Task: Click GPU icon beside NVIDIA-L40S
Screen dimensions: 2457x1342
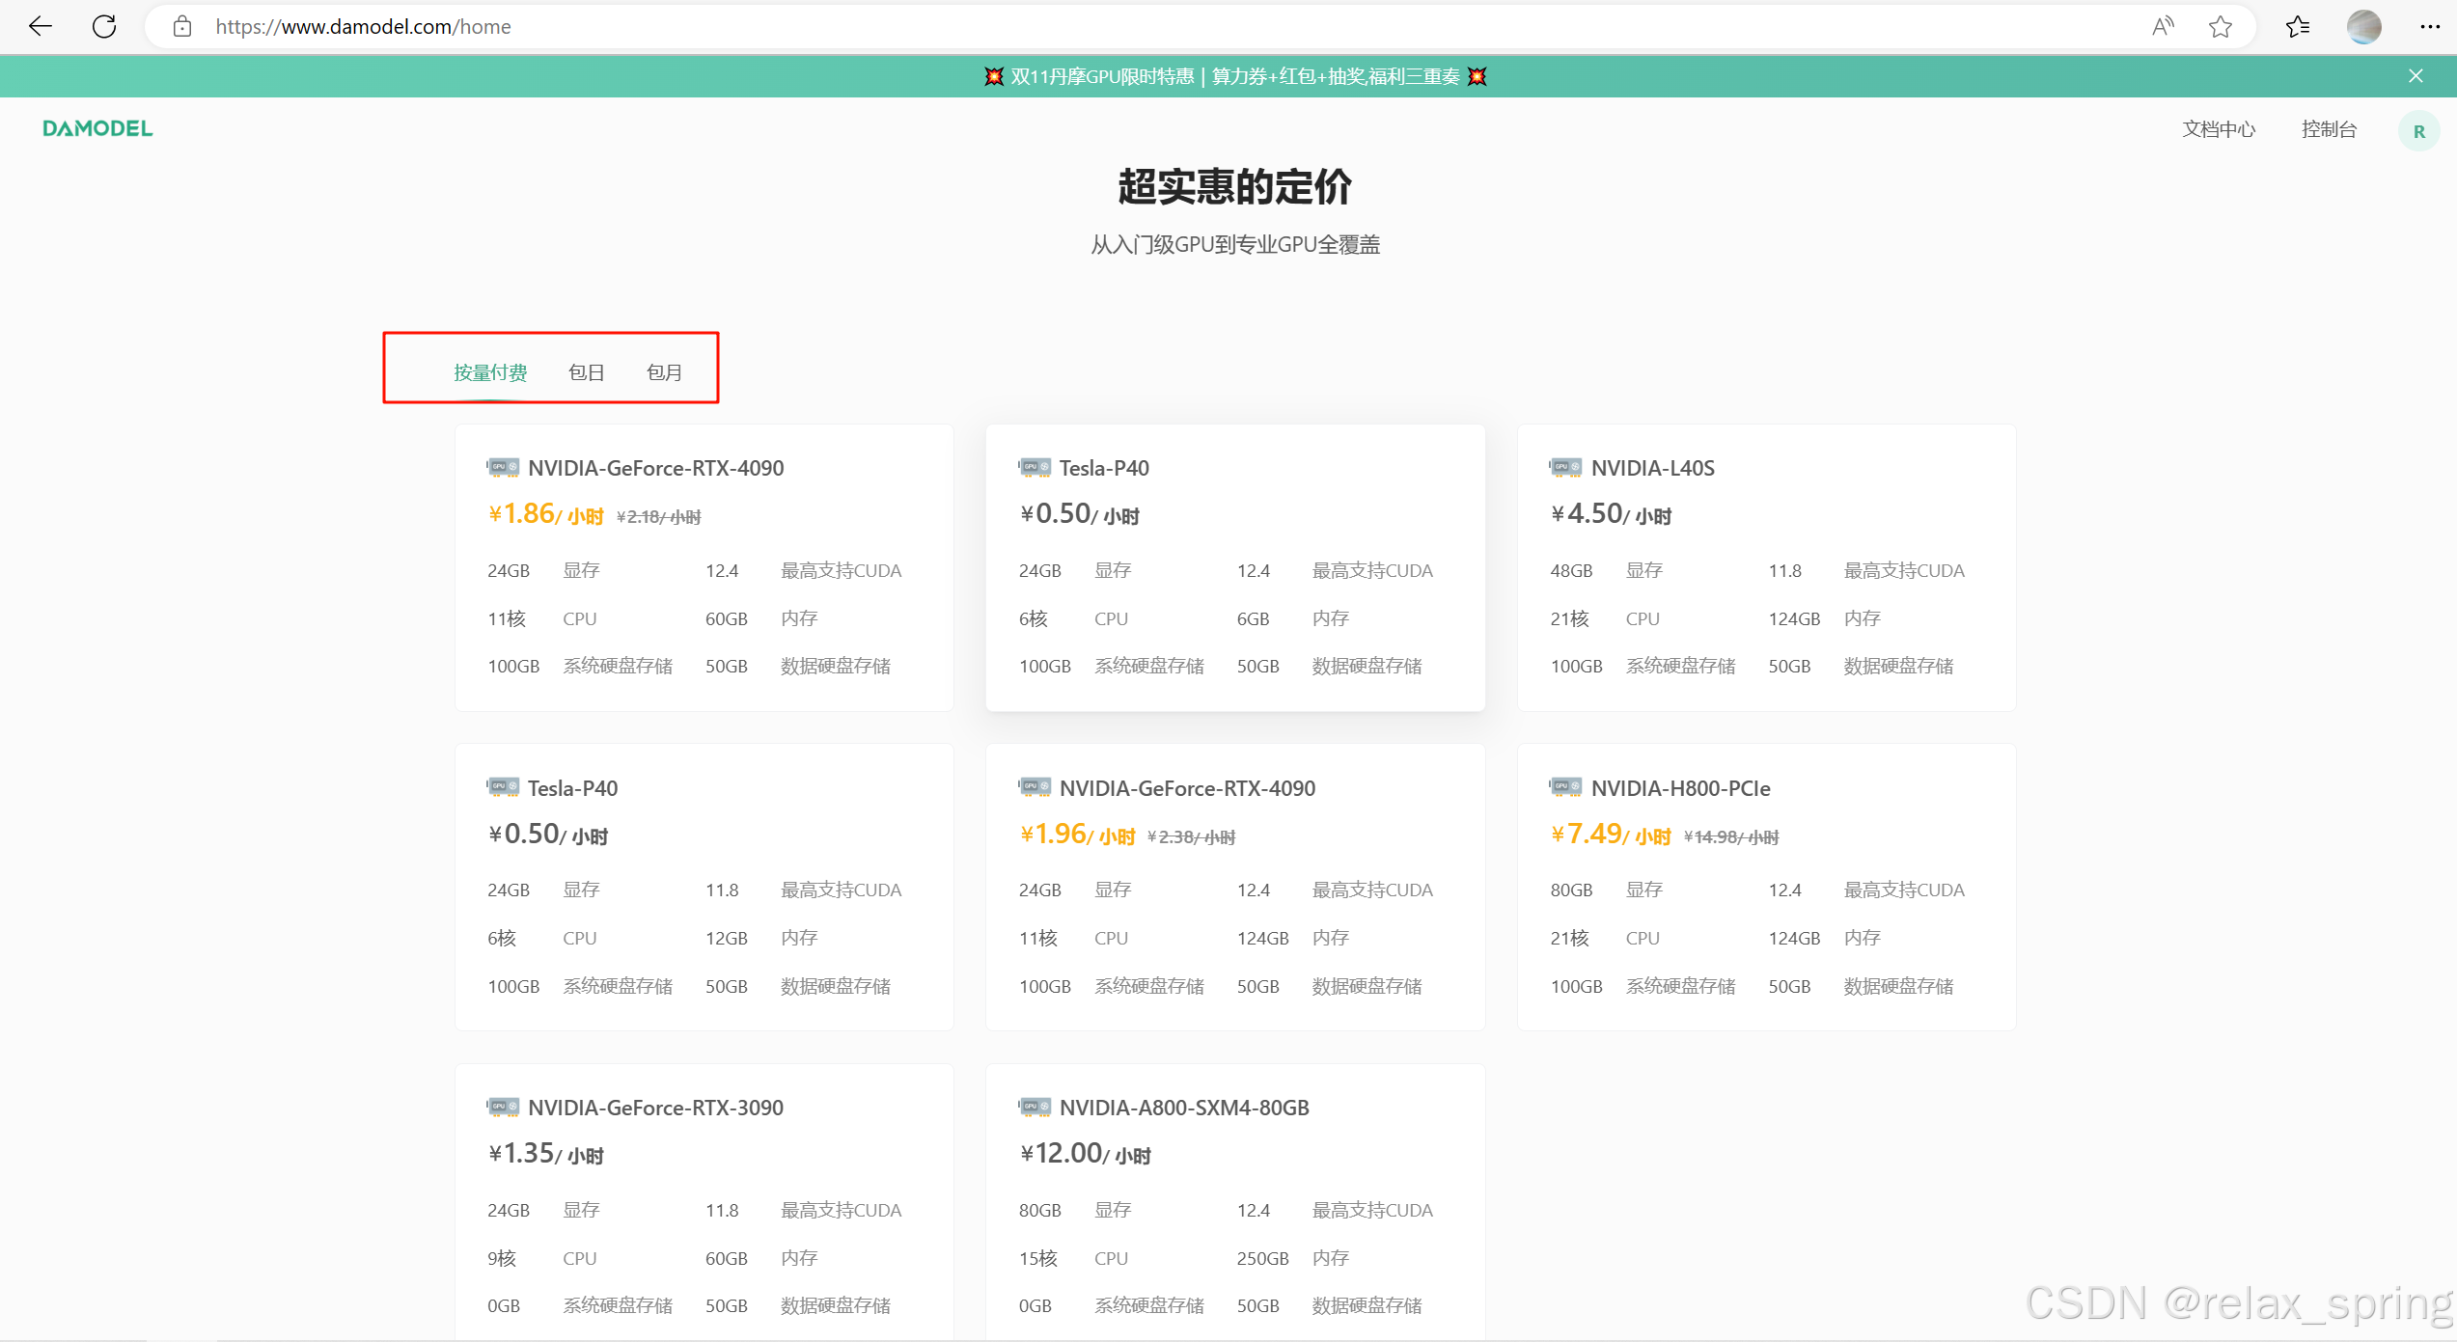Action: click(1566, 468)
